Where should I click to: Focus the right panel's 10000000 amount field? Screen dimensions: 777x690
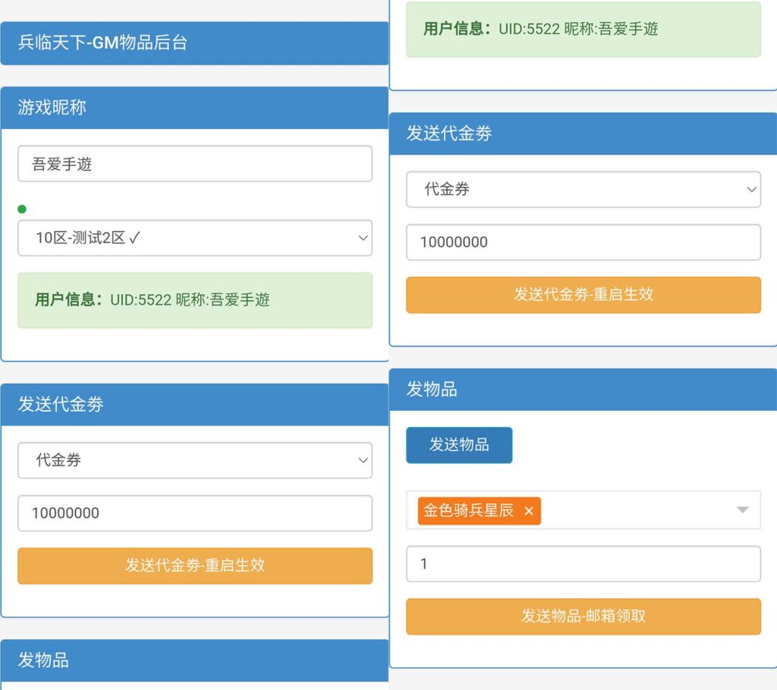pos(583,243)
